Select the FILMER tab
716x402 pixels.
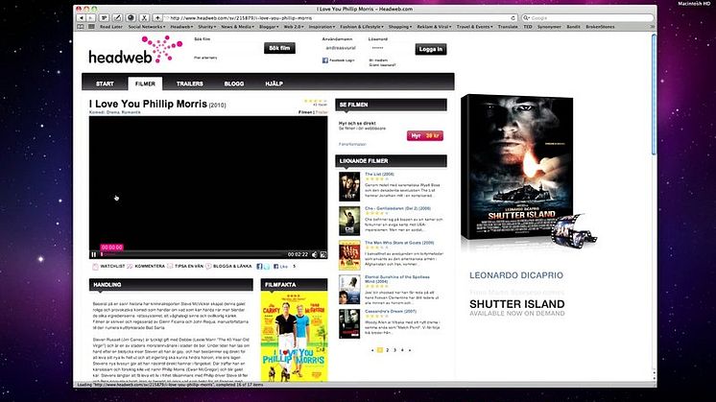point(145,84)
